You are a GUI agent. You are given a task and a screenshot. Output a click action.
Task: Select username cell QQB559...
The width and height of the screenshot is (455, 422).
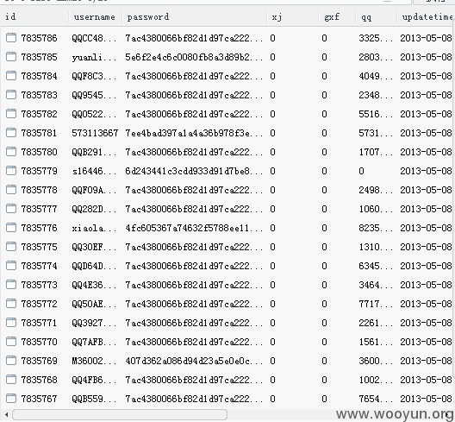[x=94, y=399]
